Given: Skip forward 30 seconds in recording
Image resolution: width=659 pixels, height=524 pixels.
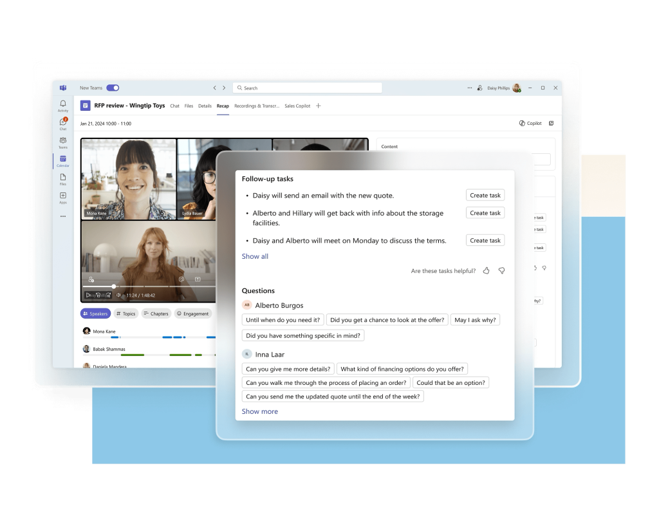Looking at the screenshot, I should click(107, 295).
